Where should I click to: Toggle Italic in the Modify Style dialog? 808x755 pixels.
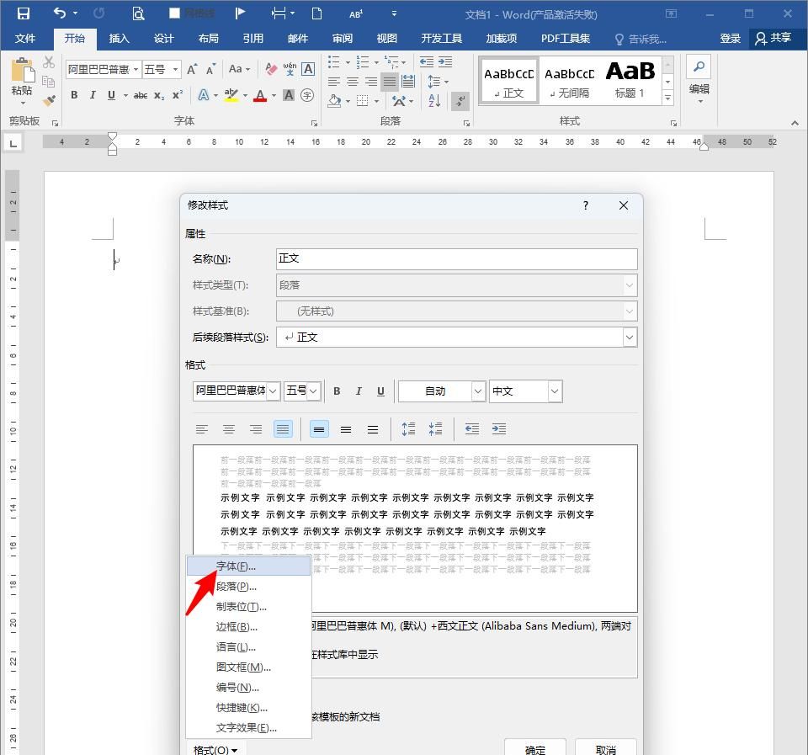point(358,391)
